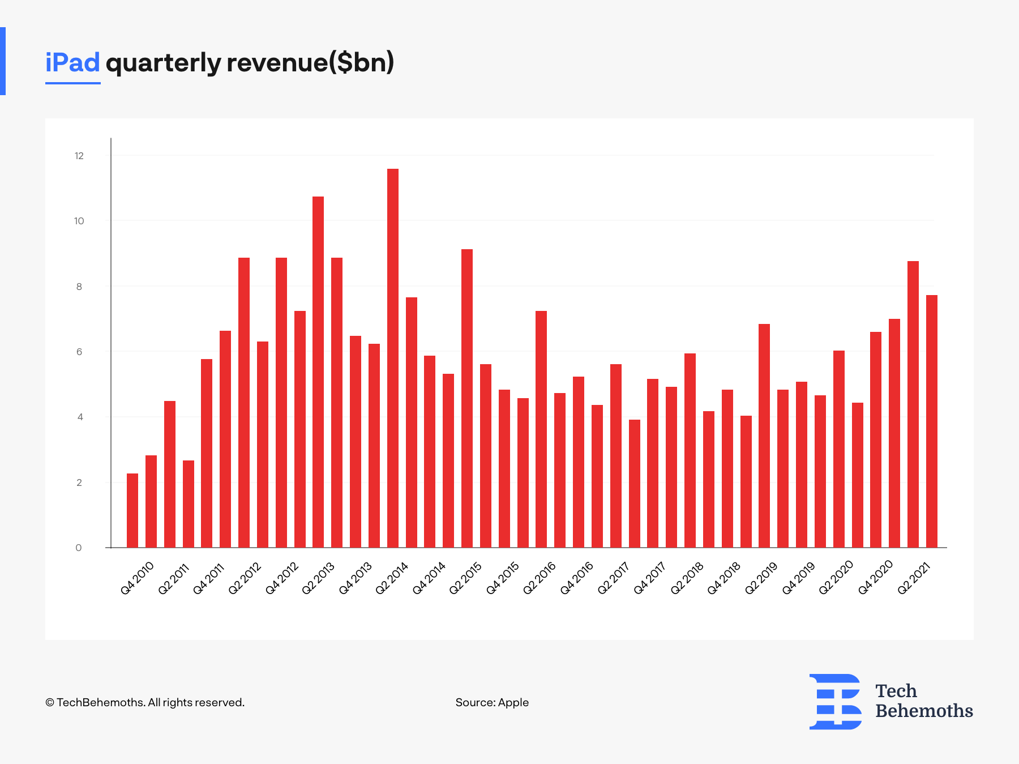The image size is (1019, 764).
Task: Click the y-axis value 0
Action: (79, 548)
